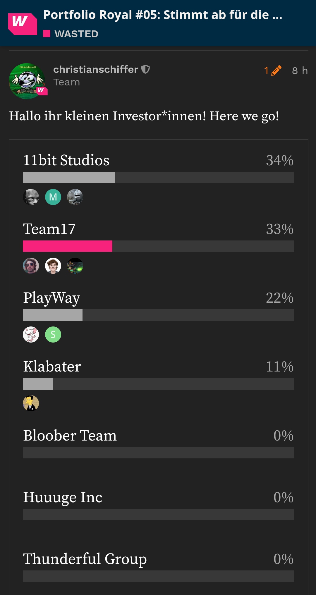Tap the 8 h post timestamp
The height and width of the screenshot is (595, 316).
[x=300, y=70]
